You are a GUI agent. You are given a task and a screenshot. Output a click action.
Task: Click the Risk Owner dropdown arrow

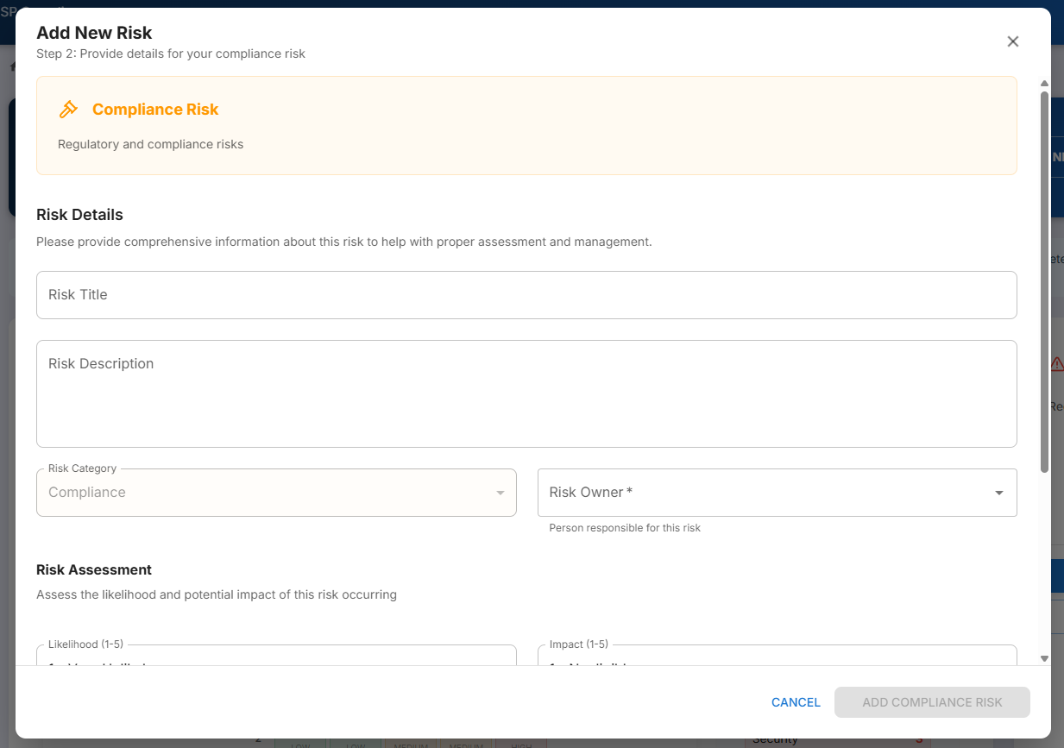pyautogui.click(x=998, y=493)
